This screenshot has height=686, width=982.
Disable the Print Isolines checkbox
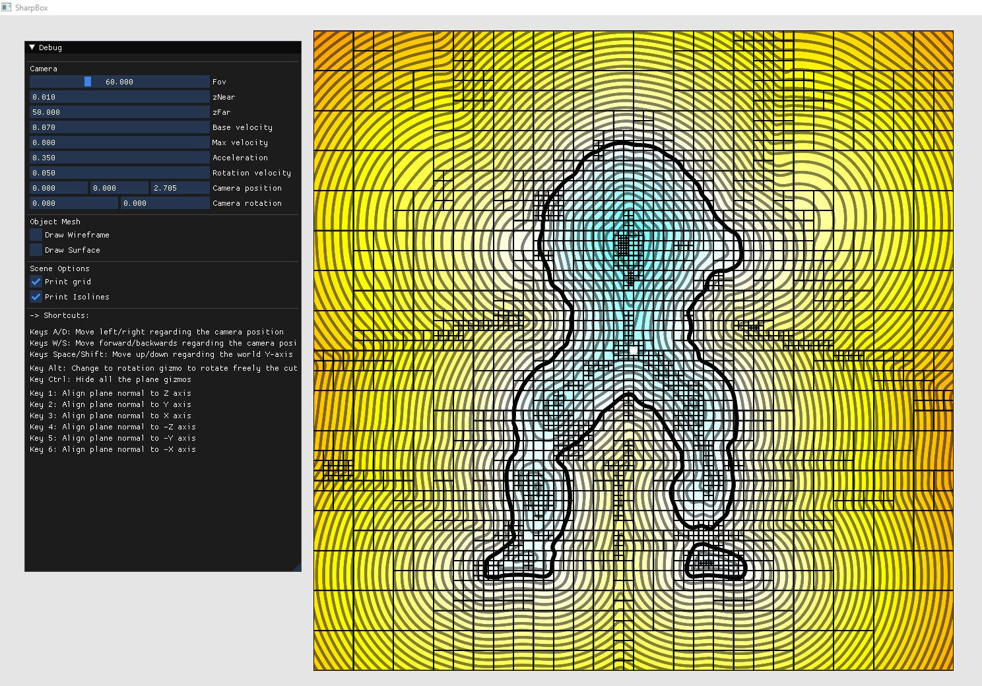[x=36, y=297]
